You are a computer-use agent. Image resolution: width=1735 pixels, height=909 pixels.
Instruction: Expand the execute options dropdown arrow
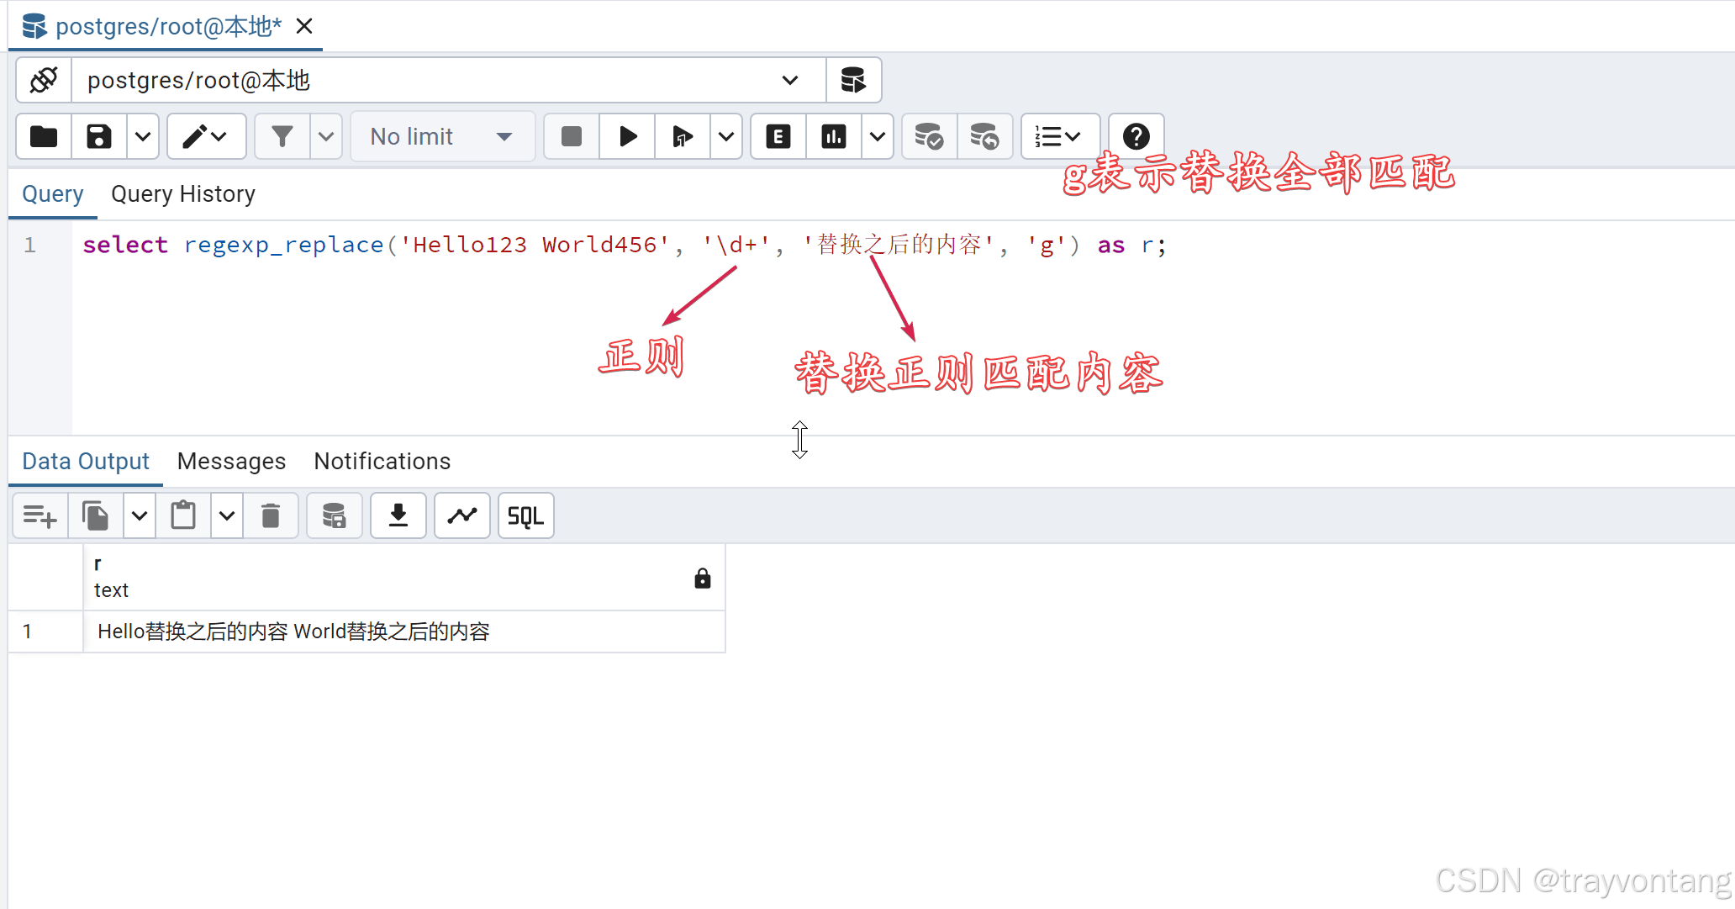pos(726,136)
